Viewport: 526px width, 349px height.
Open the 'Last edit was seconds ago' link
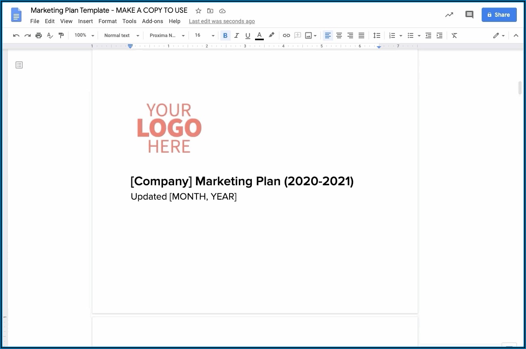pyautogui.click(x=222, y=21)
